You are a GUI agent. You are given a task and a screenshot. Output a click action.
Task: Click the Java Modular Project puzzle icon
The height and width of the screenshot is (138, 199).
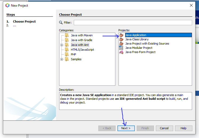pos(121,48)
